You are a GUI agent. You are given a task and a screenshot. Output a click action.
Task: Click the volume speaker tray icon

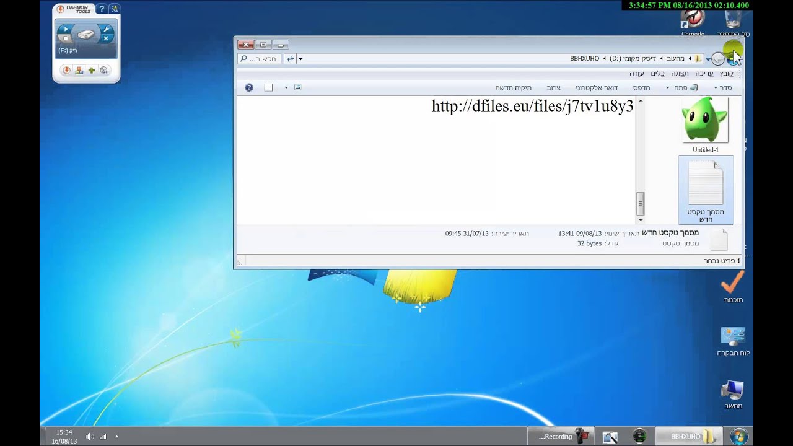90,437
